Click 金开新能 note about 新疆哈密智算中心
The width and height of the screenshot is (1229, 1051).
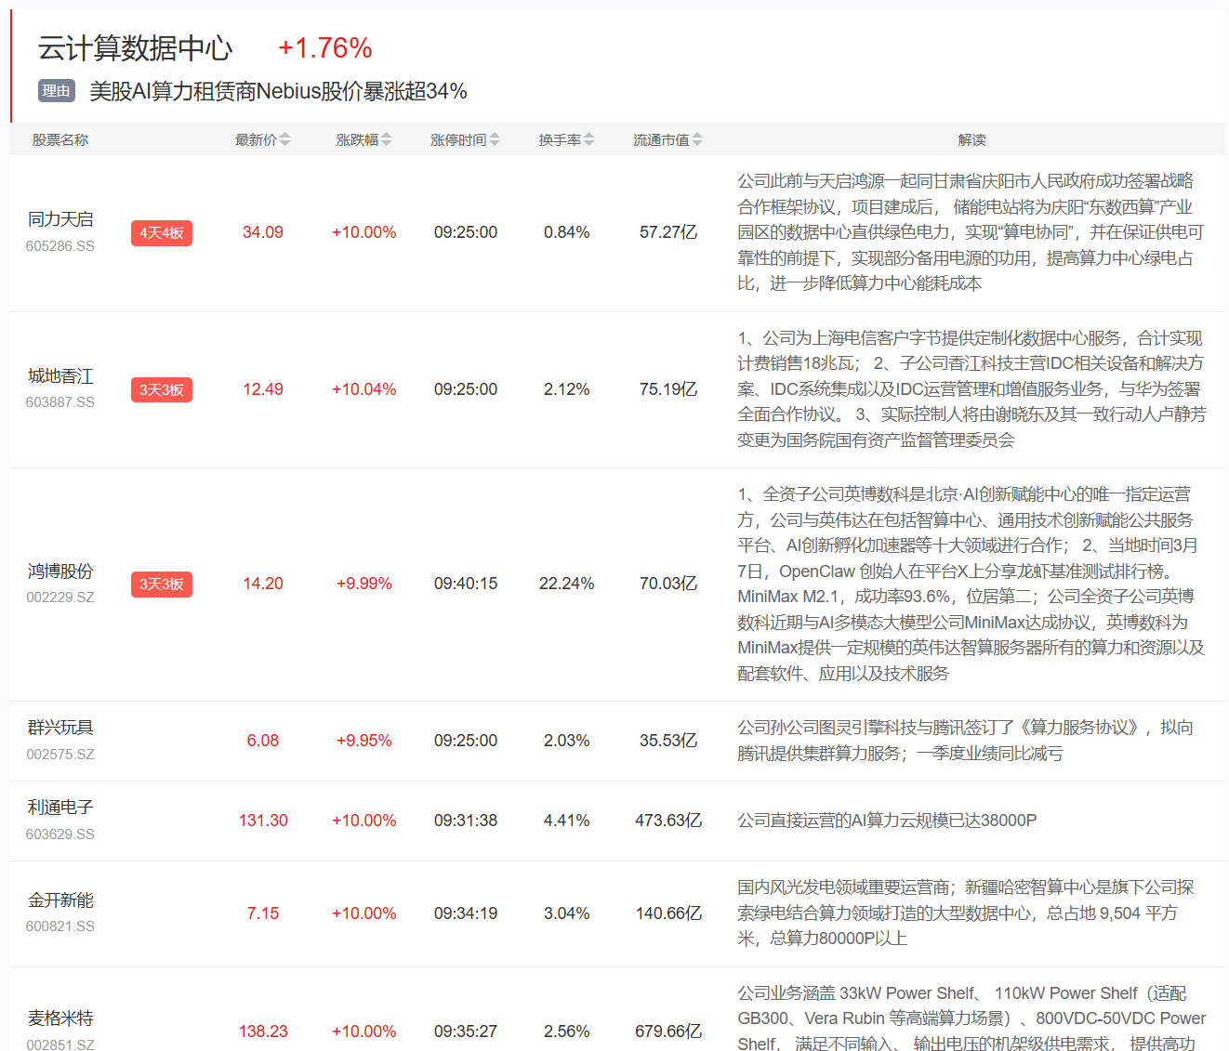coord(966,913)
